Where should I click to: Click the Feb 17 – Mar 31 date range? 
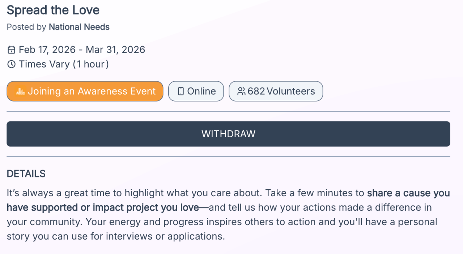[82, 50]
